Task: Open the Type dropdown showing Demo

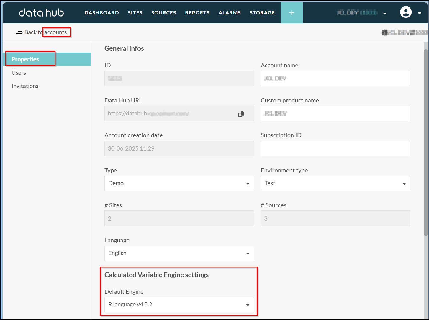Action: click(x=179, y=183)
